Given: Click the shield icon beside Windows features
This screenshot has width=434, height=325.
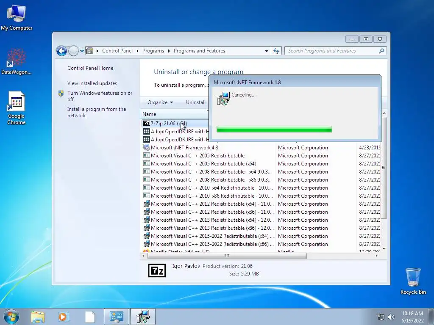Looking at the screenshot, I should tap(61, 93).
